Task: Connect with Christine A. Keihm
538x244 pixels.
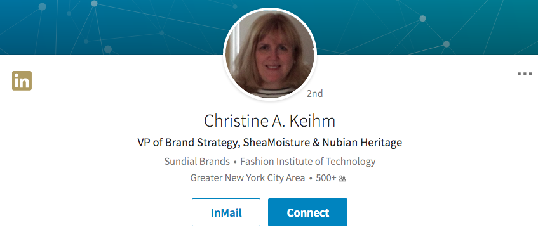Action: pyautogui.click(x=308, y=212)
